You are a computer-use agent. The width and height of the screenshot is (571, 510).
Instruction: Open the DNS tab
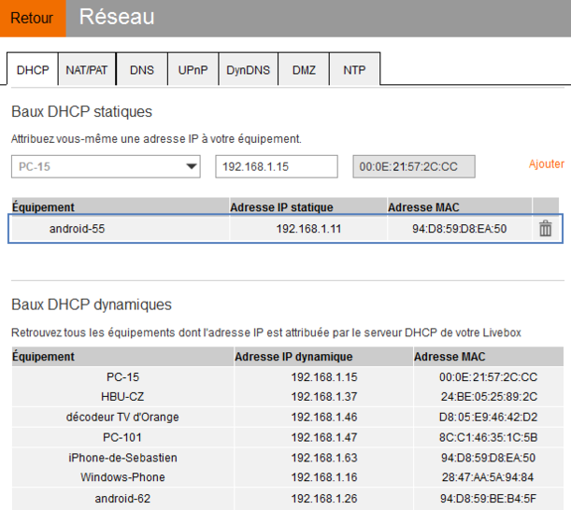coord(142,70)
